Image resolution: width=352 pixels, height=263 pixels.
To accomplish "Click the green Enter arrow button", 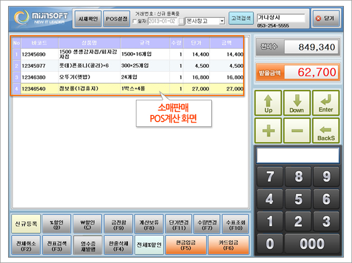I will [x=325, y=104].
